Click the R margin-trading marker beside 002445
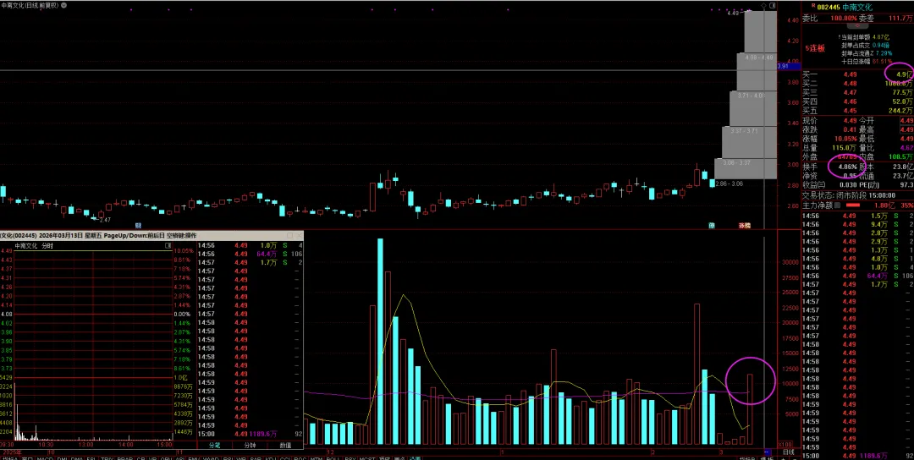The image size is (914, 460). click(812, 6)
